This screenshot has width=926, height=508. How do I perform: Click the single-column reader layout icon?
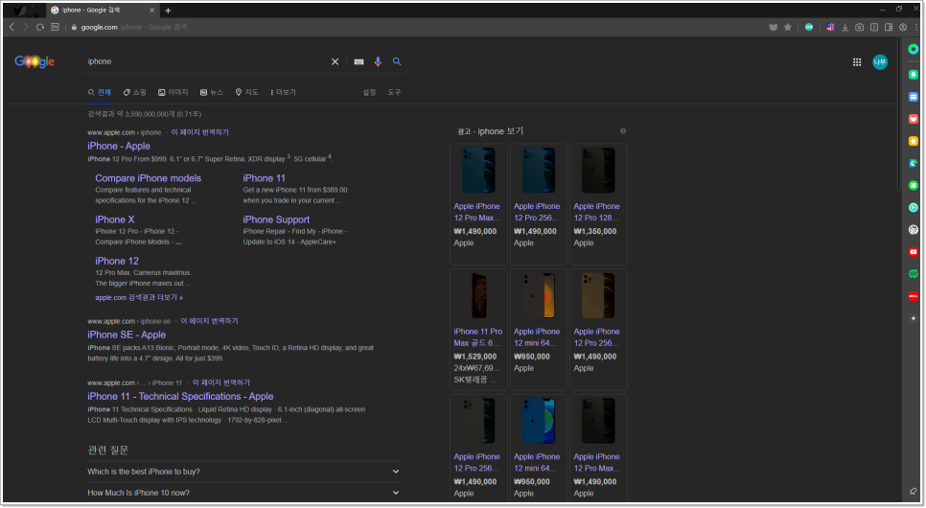[874, 27]
